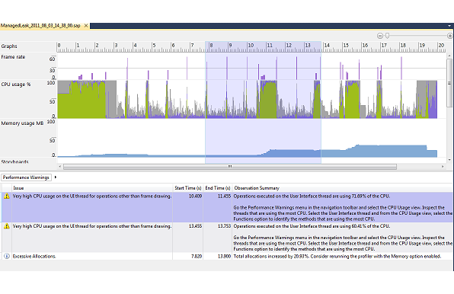The width and height of the screenshot is (454, 294).
Task: Click the zoom slider thumb
Action: [x=388, y=36]
